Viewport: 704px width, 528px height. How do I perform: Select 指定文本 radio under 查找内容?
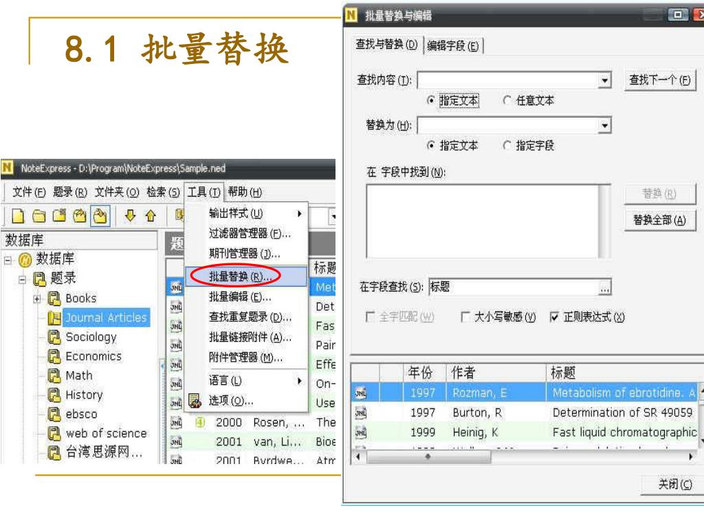click(x=430, y=100)
